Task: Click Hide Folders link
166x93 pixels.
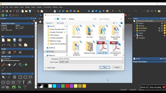Action: 50,68
